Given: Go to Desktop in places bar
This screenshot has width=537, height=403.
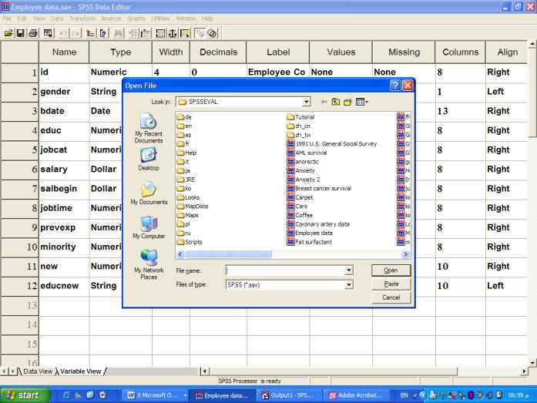Looking at the screenshot, I should coord(149,160).
